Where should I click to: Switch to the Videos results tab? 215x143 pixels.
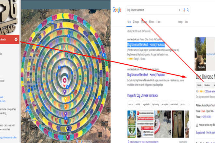point(144,22)
